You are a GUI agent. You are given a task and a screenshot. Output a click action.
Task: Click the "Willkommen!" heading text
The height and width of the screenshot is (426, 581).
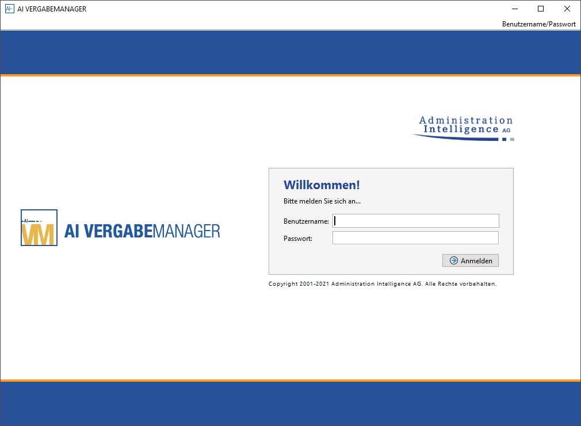tap(322, 185)
